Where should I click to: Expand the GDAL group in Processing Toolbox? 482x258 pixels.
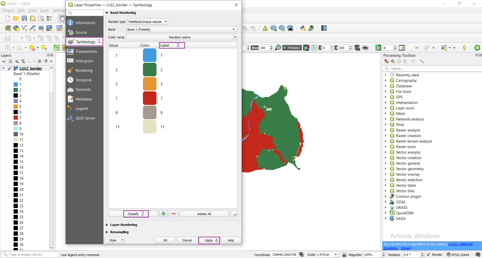pyautogui.click(x=386, y=202)
